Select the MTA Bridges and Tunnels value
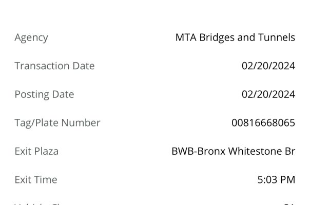This screenshot has height=205, width=310. (x=235, y=37)
